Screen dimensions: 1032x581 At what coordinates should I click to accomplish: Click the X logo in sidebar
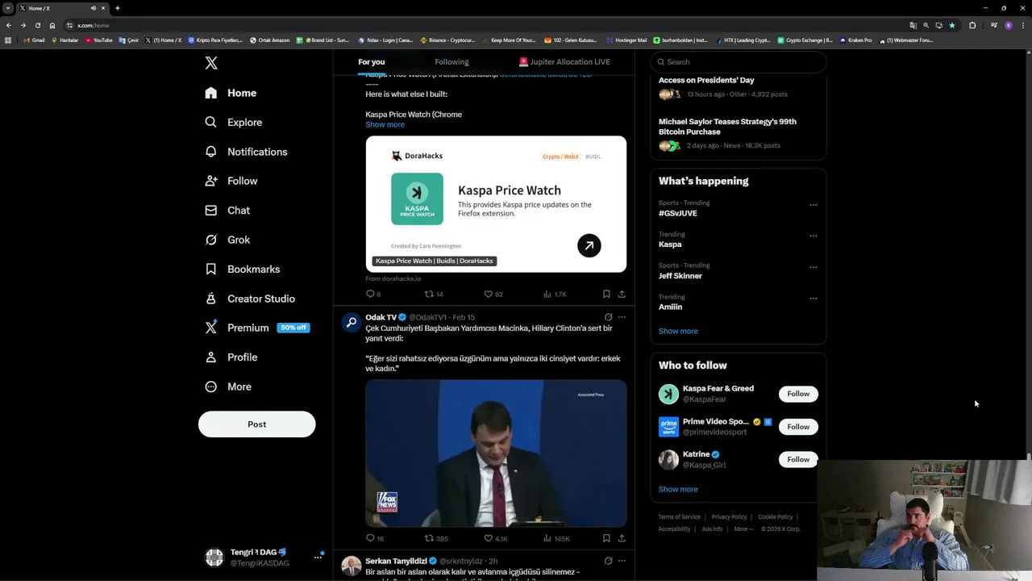click(x=211, y=63)
